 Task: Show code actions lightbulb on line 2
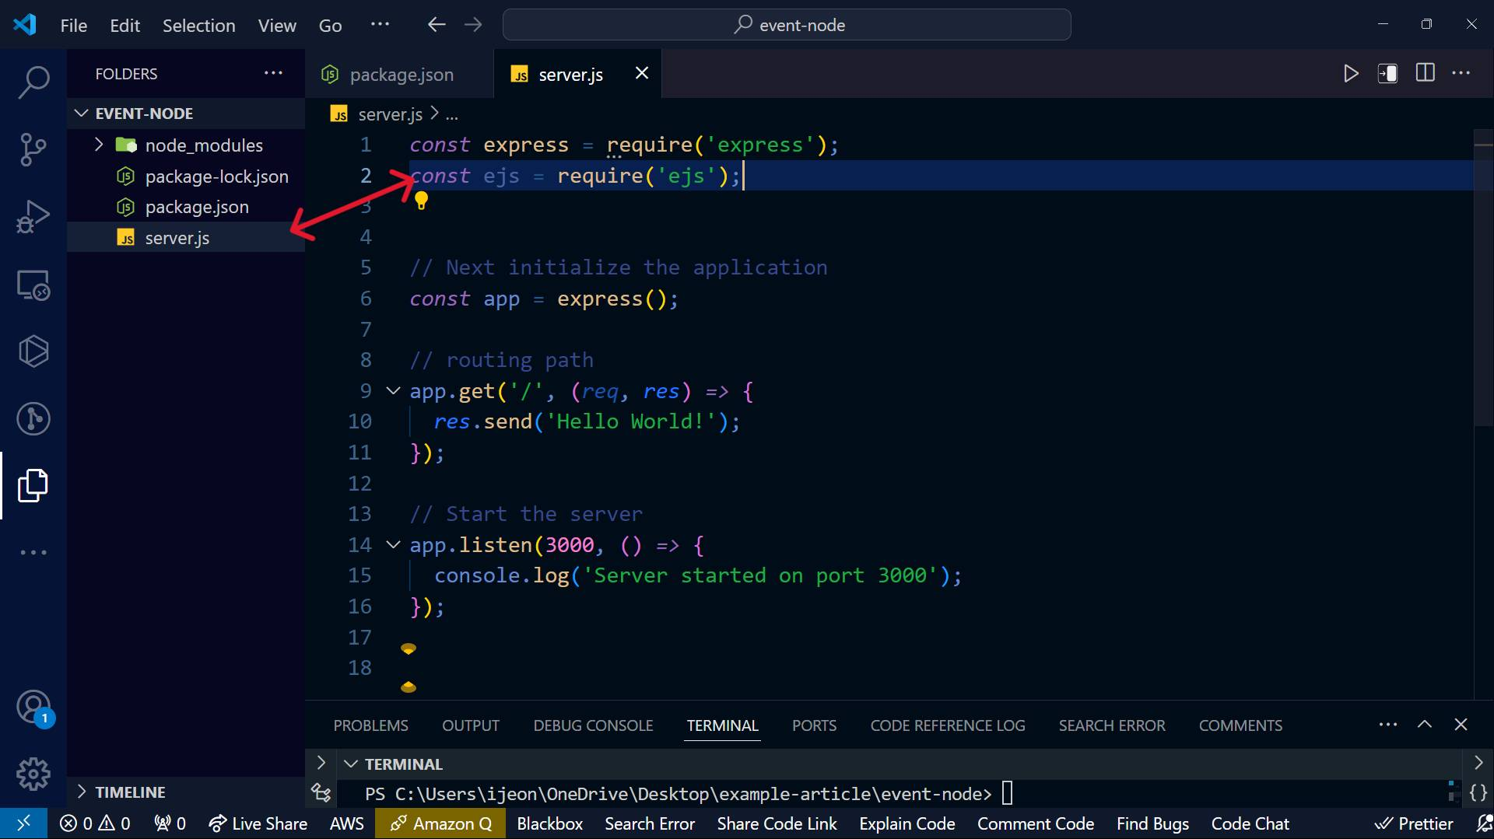tap(421, 201)
